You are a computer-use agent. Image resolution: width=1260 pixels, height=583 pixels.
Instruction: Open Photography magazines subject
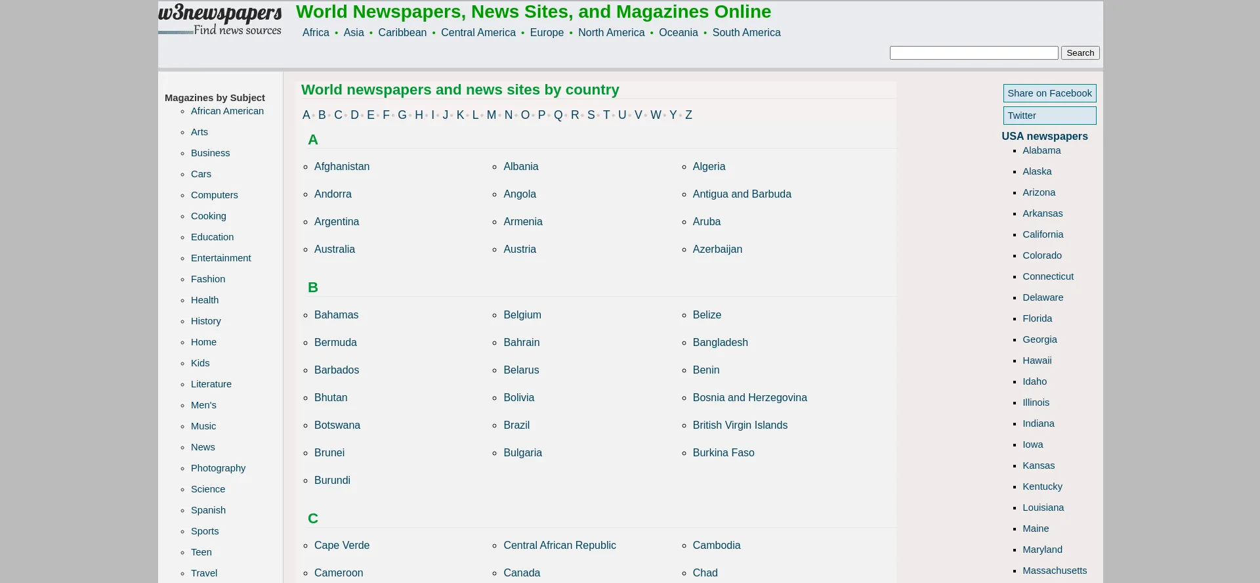coord(219,468)
